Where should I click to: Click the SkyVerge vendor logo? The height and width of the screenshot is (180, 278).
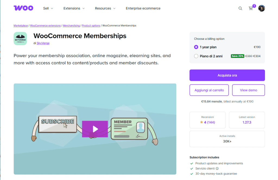pos(20,38)
